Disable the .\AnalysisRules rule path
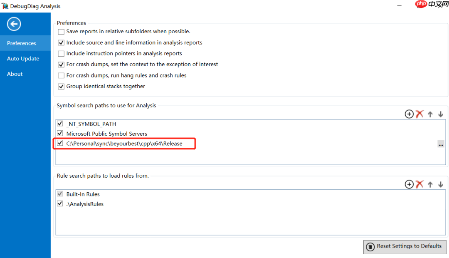Image resolution: width=449 pixels, height=258 pixels. [60, 204]
